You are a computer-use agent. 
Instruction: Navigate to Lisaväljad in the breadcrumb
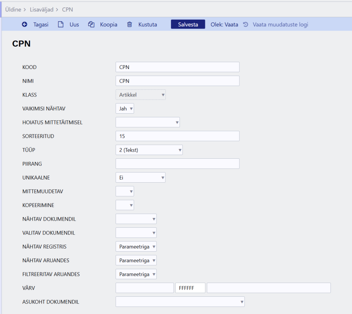[41, 9]
